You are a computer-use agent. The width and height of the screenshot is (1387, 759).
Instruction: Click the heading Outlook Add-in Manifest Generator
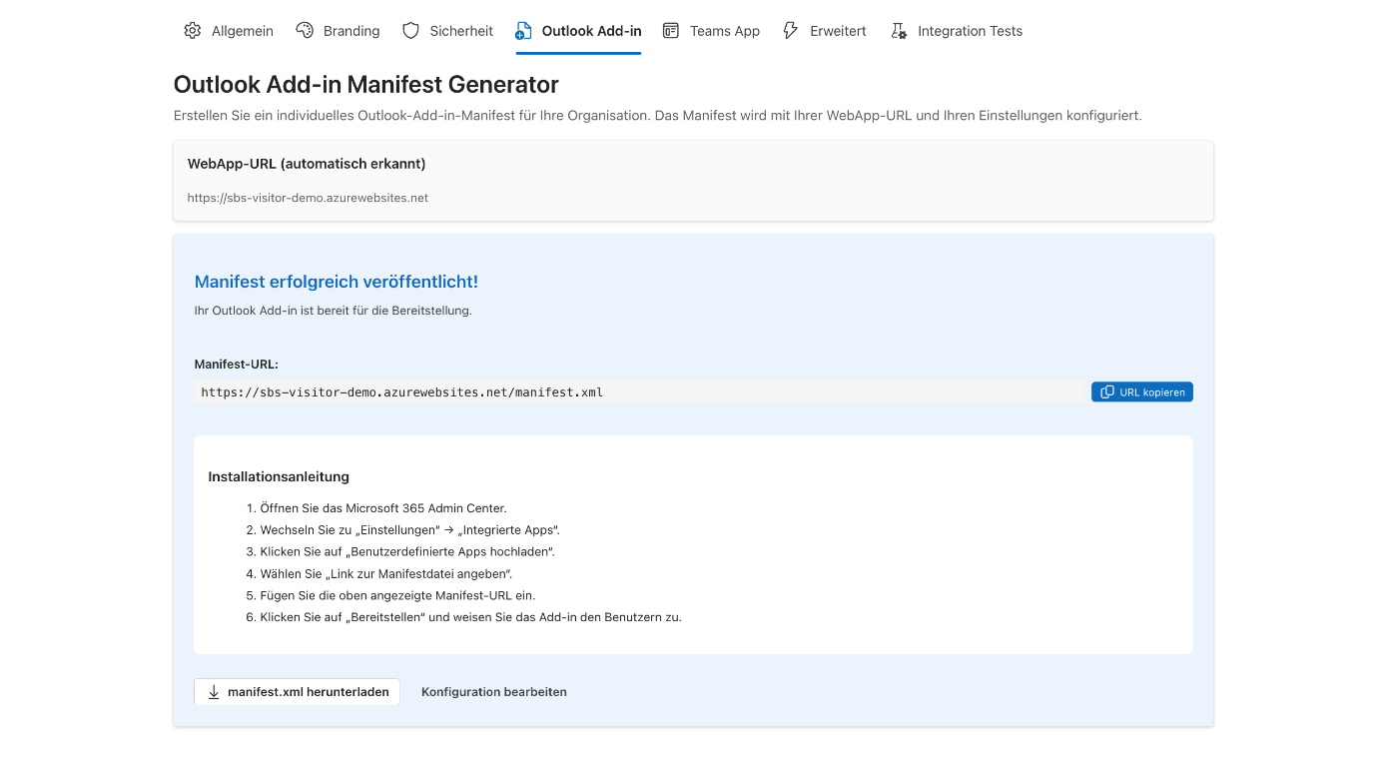(366, 84)
